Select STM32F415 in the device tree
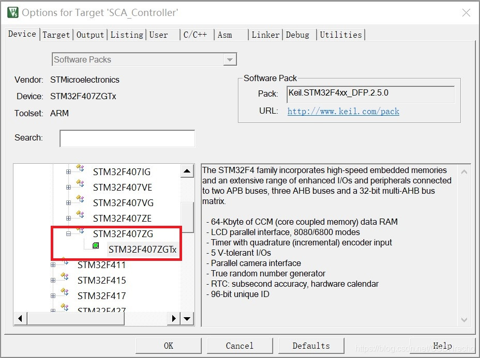 [x=101, y=281]
